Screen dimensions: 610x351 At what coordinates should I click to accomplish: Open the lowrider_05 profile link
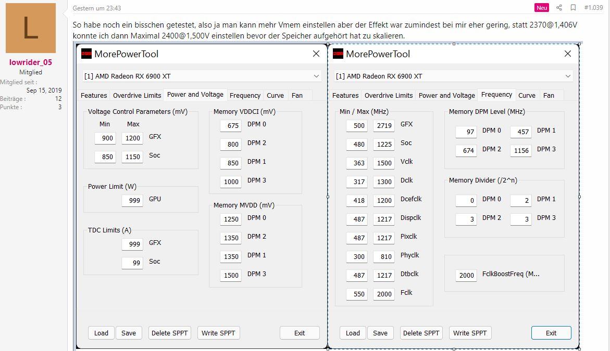(31, 62)
